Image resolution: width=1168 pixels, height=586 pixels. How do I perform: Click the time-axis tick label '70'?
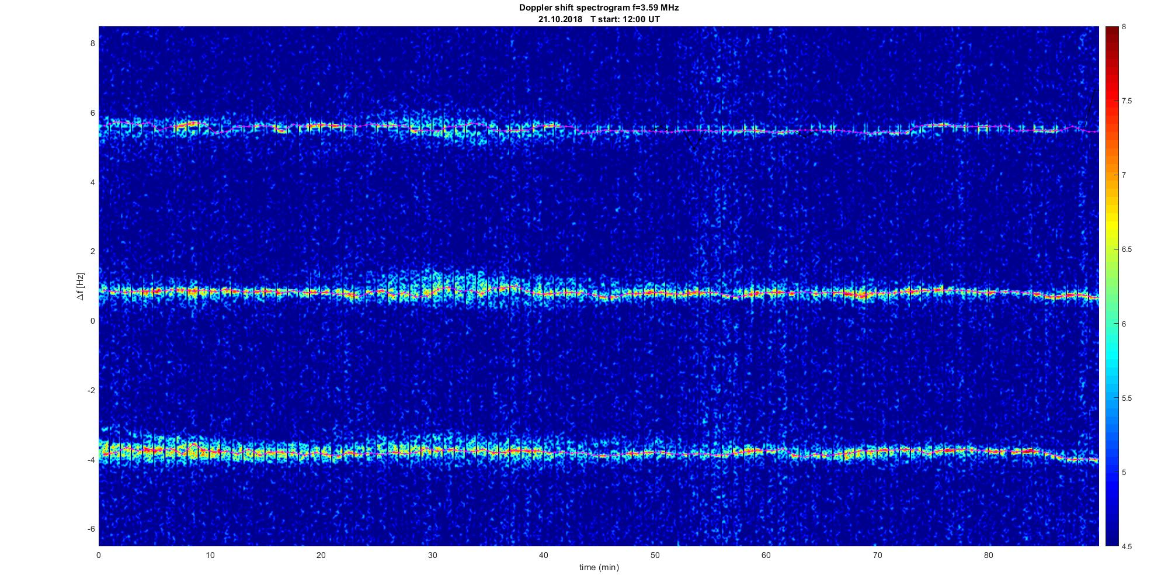click(x=877, y=555)
